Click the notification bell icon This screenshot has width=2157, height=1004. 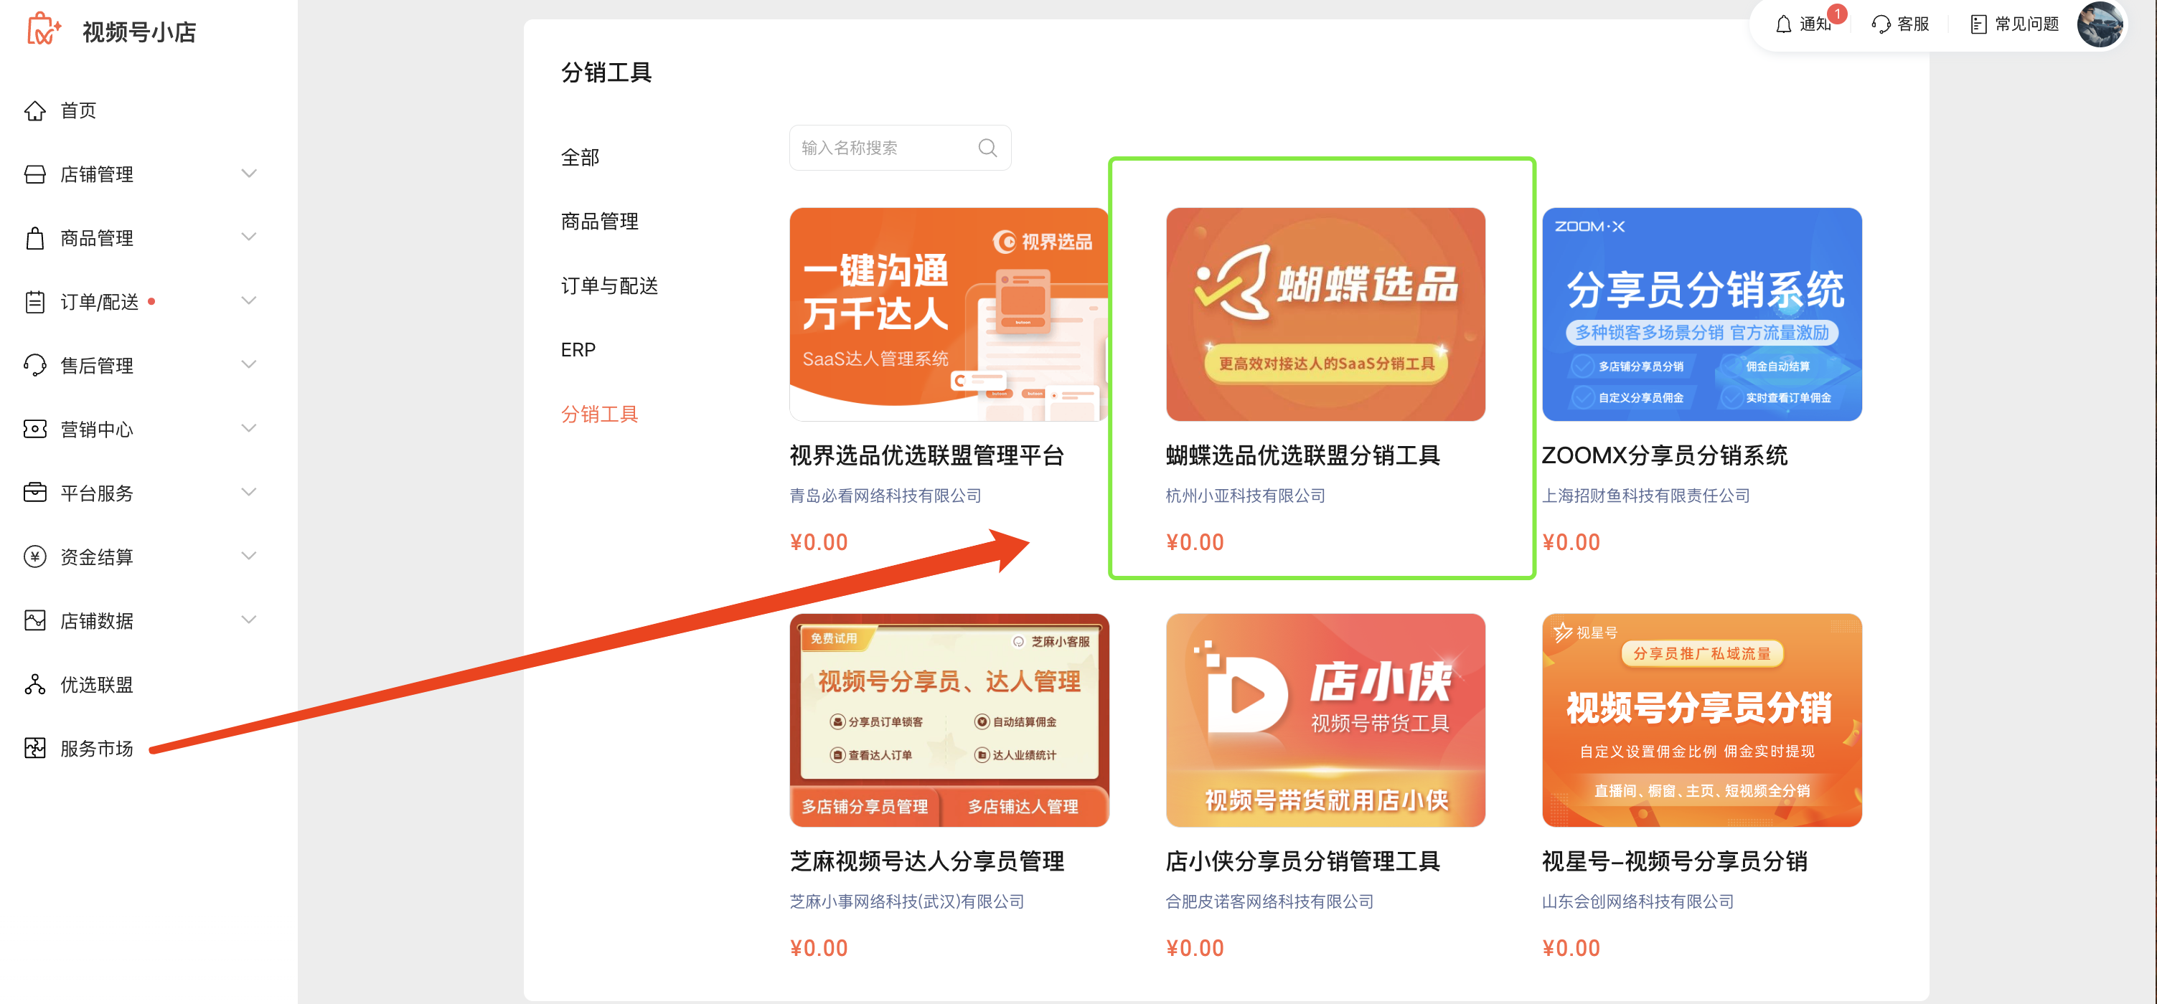[x=1784, y=24]
